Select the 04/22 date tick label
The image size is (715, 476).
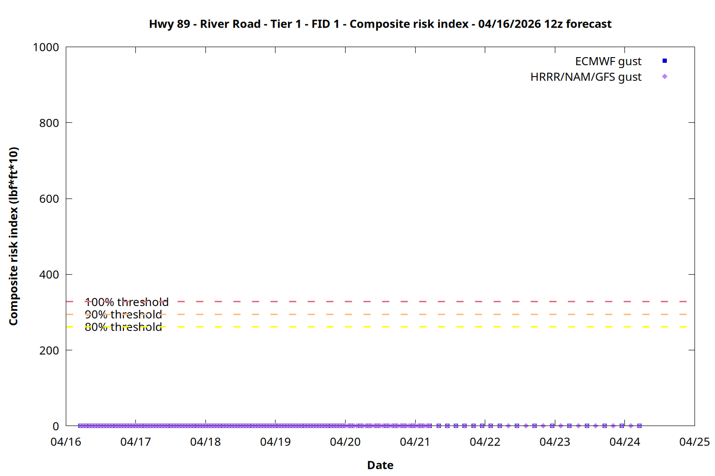[x=485, y=442]
